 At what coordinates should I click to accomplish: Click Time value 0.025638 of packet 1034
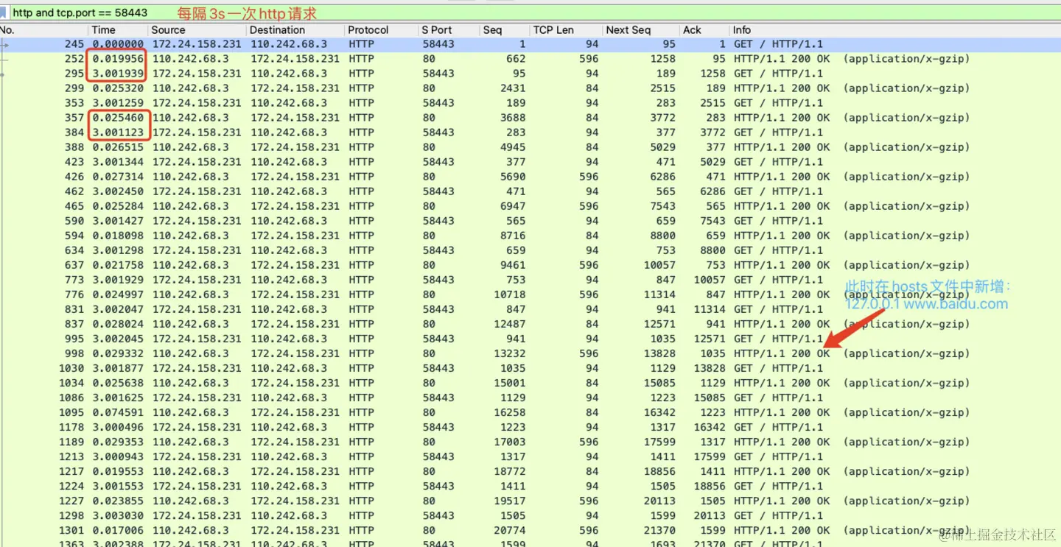[x=118, y=383]
